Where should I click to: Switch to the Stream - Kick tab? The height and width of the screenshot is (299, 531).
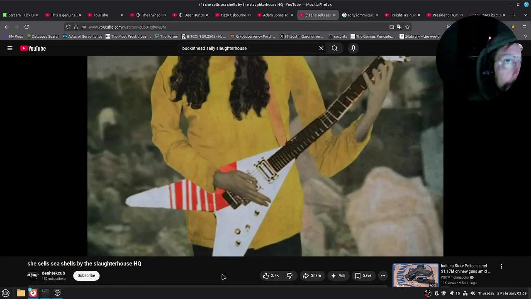pos(20,15)
